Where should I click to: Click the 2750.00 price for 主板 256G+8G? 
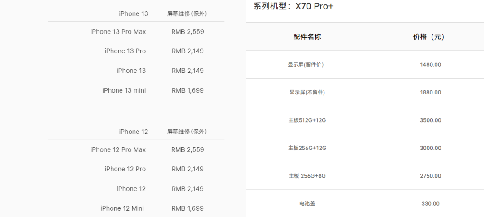coord(430,176)
